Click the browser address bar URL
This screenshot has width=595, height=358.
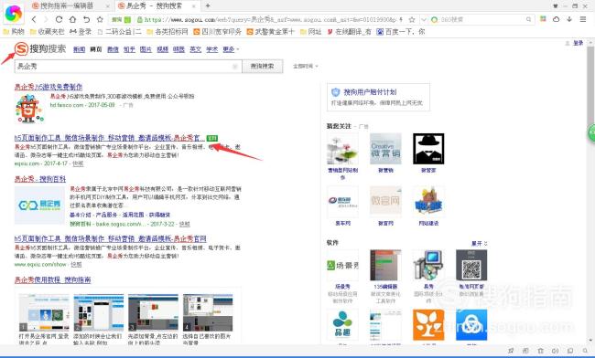click(x=269, y=19)
